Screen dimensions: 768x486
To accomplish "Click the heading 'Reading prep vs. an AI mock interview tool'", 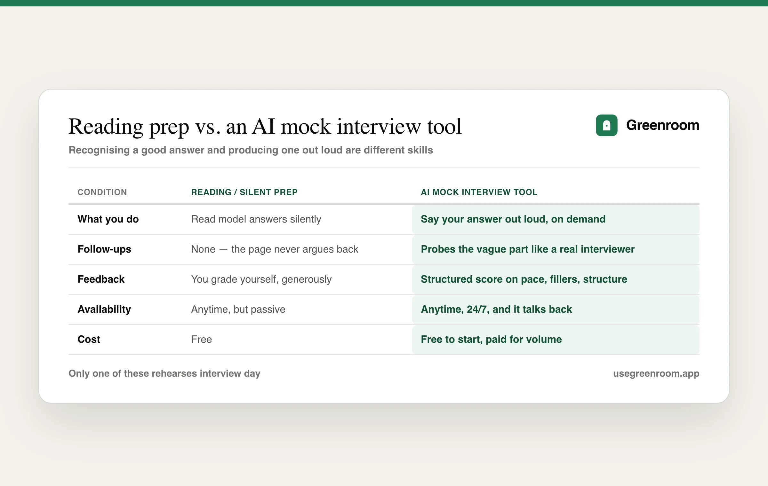I will 265,126.
